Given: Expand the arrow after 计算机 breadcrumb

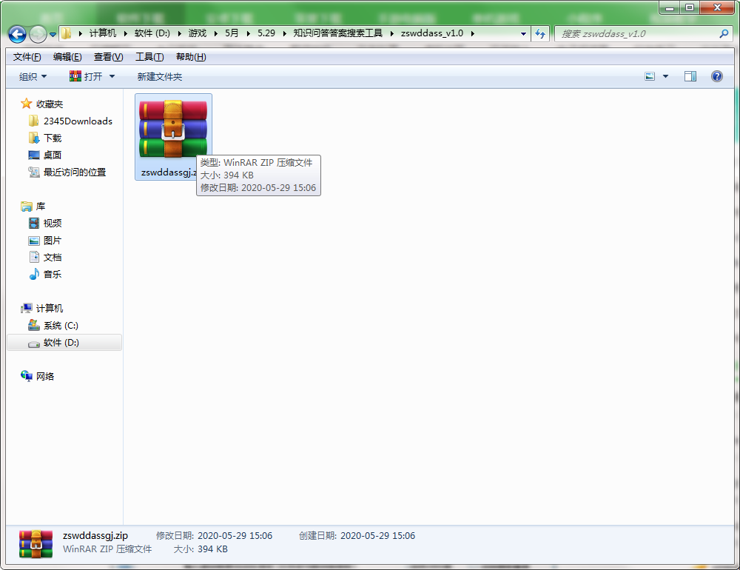Looking at the screenshot, I should (126, 33).
